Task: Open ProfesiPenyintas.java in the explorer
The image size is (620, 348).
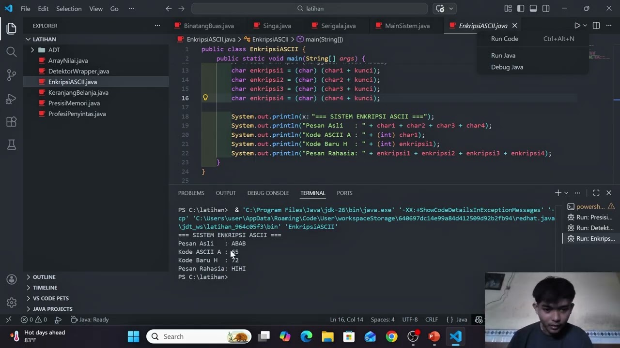Action: point(77,114)
